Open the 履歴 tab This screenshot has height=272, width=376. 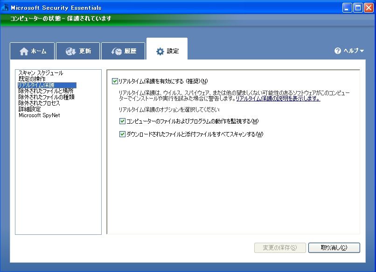click(123, 51)
